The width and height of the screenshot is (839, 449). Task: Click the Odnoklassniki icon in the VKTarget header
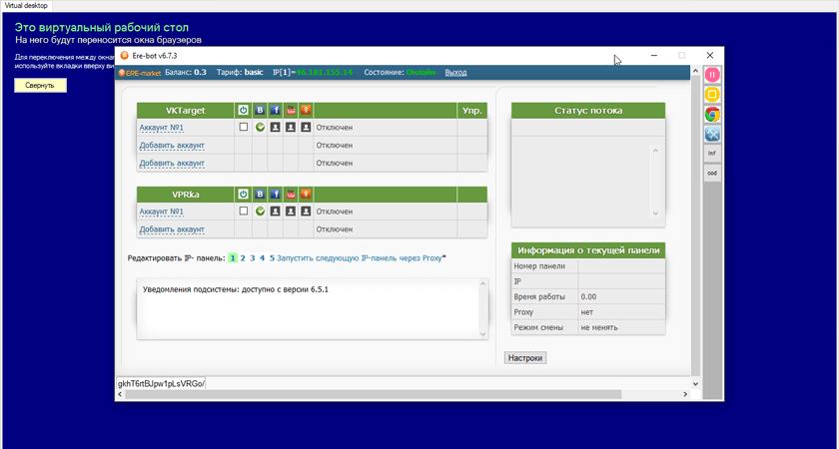tap(306, 111)
